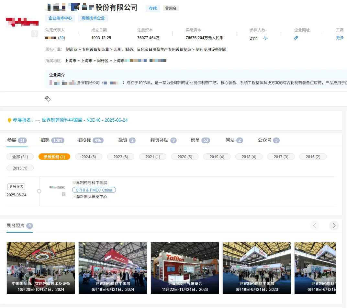Open the CPHI & PMEC China link

94,190
